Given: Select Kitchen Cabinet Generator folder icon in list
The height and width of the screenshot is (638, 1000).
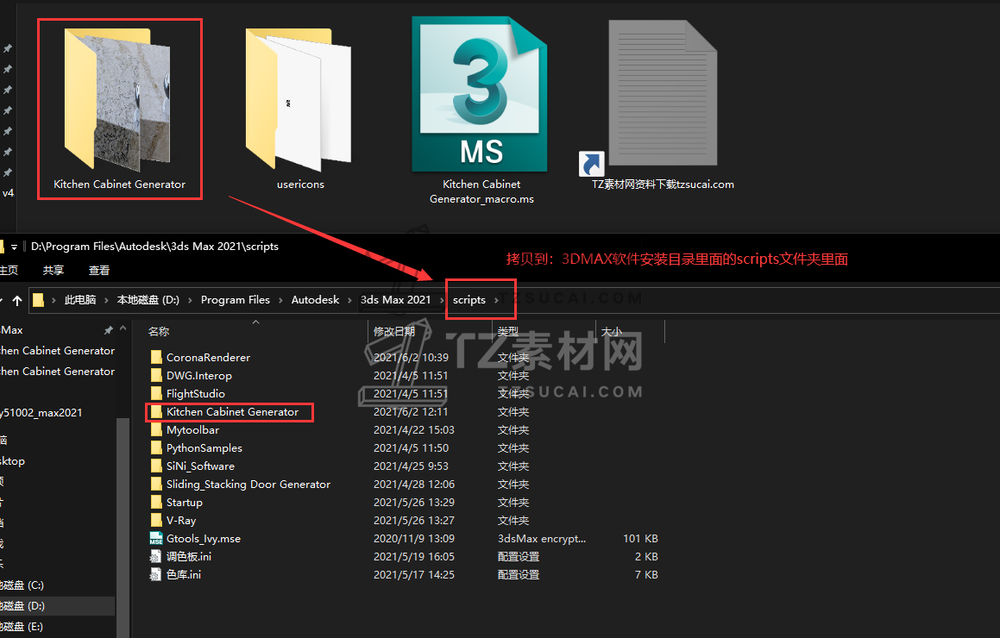Looking at the screenshot, I should pyautogui.click(x=156, y=412).
